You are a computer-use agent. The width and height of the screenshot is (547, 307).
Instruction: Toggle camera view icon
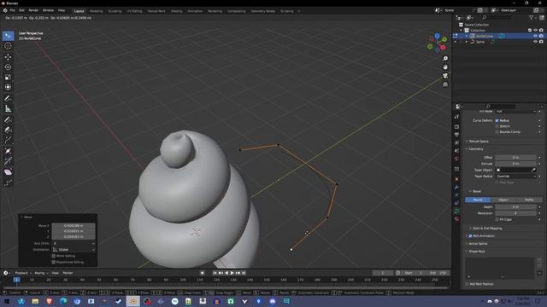pyautogui.click(x=445, y=76)
